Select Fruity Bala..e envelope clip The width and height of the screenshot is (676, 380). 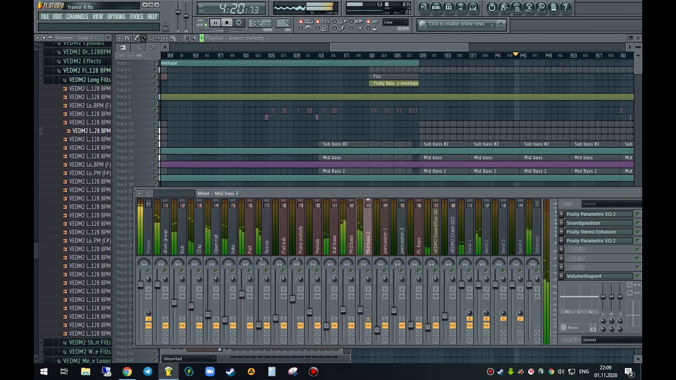point(394,83)
